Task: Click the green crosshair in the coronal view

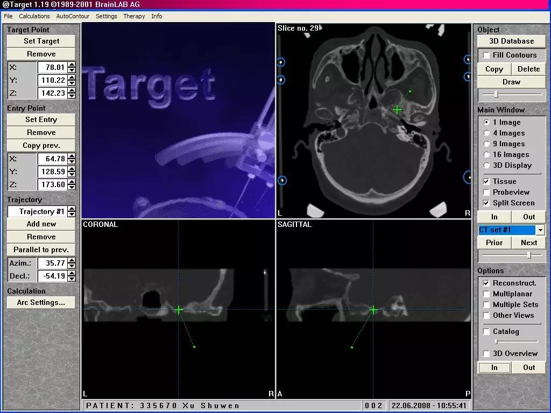Action: pos(179,310)
